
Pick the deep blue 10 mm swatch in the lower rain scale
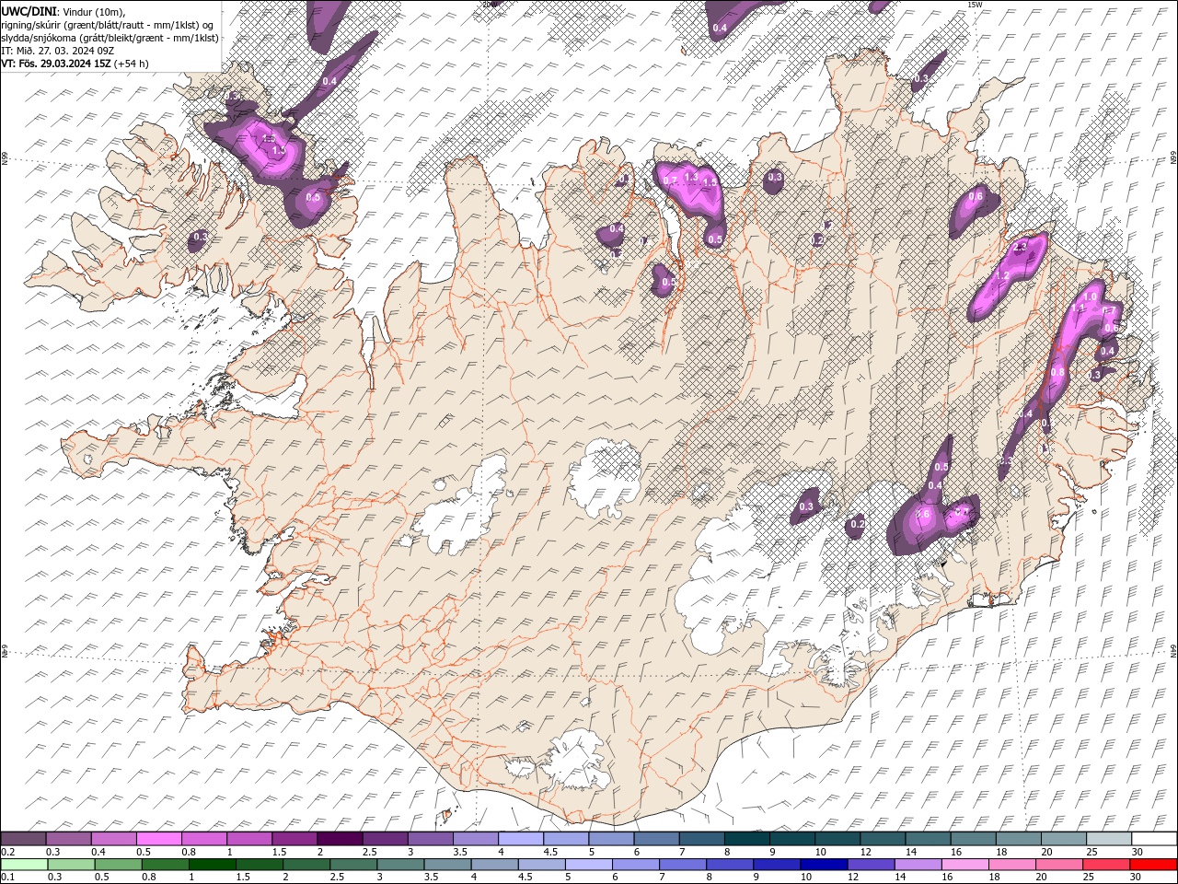pos(824,865)
